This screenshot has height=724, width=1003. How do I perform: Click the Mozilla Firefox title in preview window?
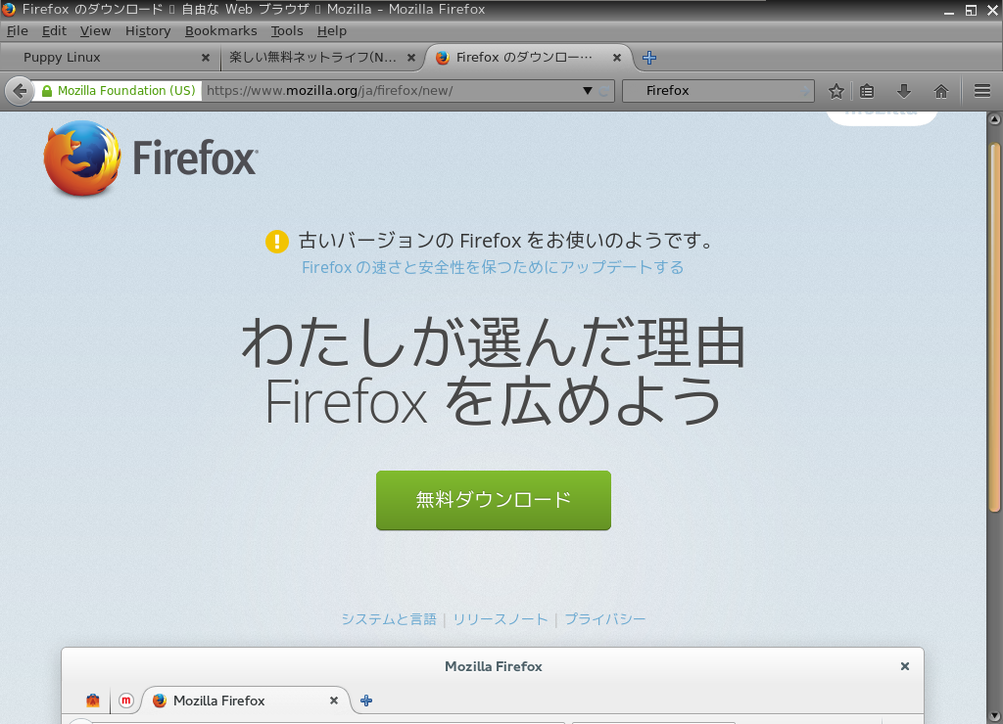494,666
